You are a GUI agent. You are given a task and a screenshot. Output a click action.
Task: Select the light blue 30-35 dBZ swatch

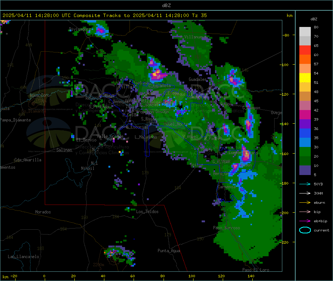pos(305,143)
